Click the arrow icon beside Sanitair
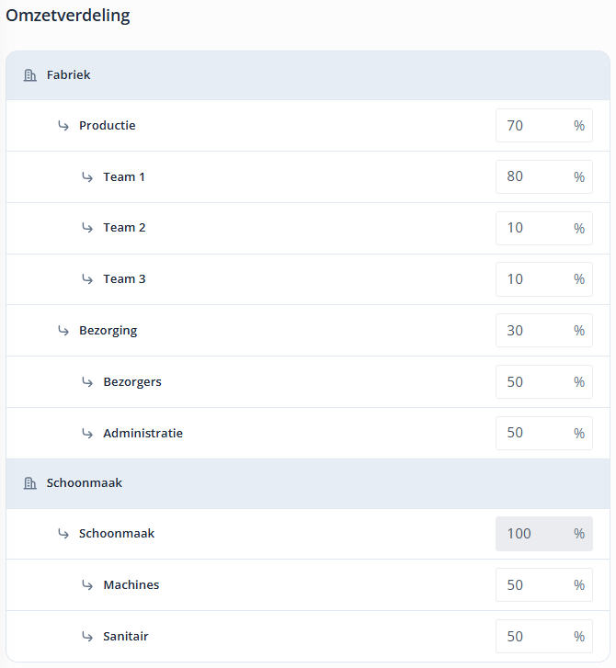 (x=87, y=636)
